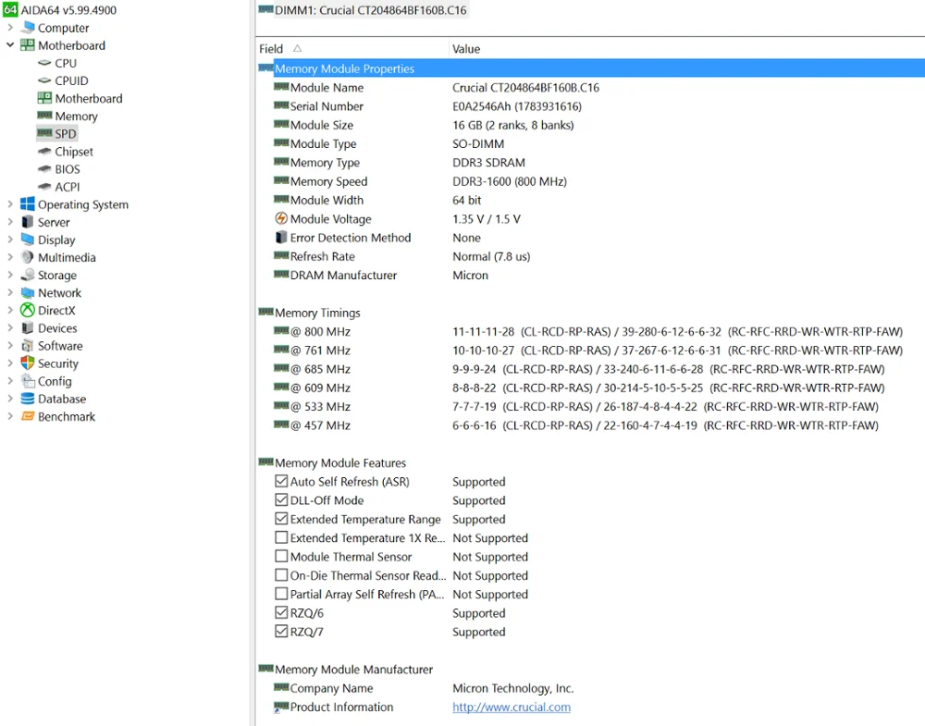The width and height of the screenshot is (925, 726).
Task: Toggle Extended Temperature 1X Re... checkbox
Action: tap(281, 537)
